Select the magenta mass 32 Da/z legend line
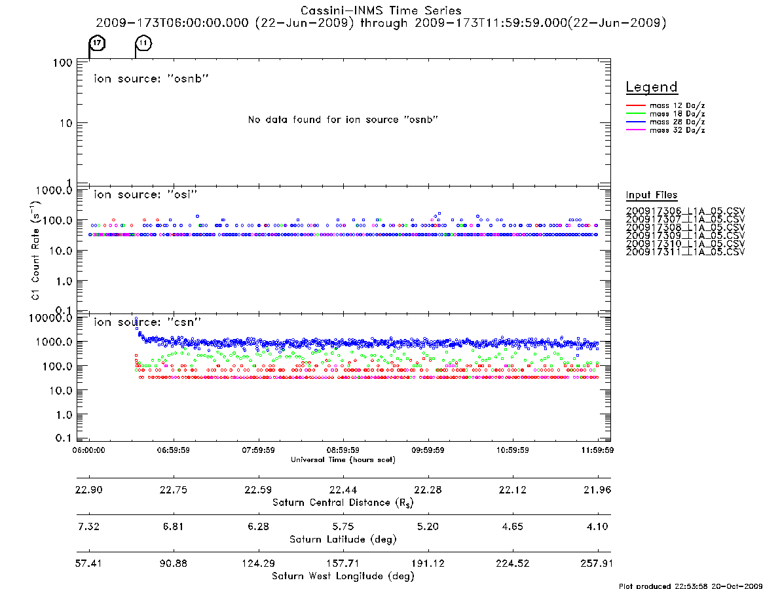The width and height of the screenshot is (763, 589). pyautogui.click(x=635, y=130)
